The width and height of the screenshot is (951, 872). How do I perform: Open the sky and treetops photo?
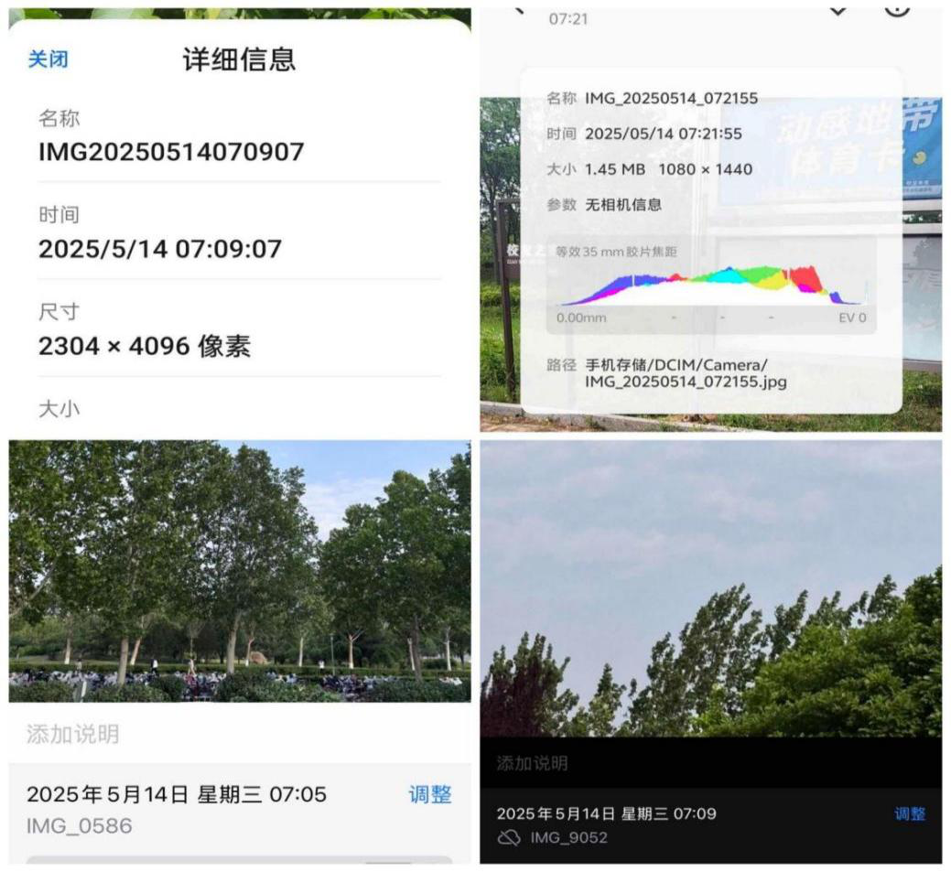710,587
